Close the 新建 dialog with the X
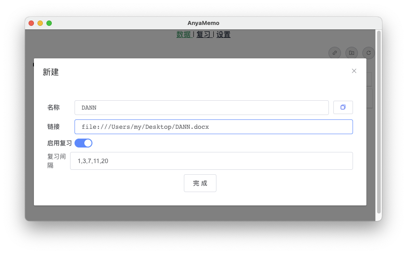The height and width of the screenshot is (254, 407). (x=354, y=71)
